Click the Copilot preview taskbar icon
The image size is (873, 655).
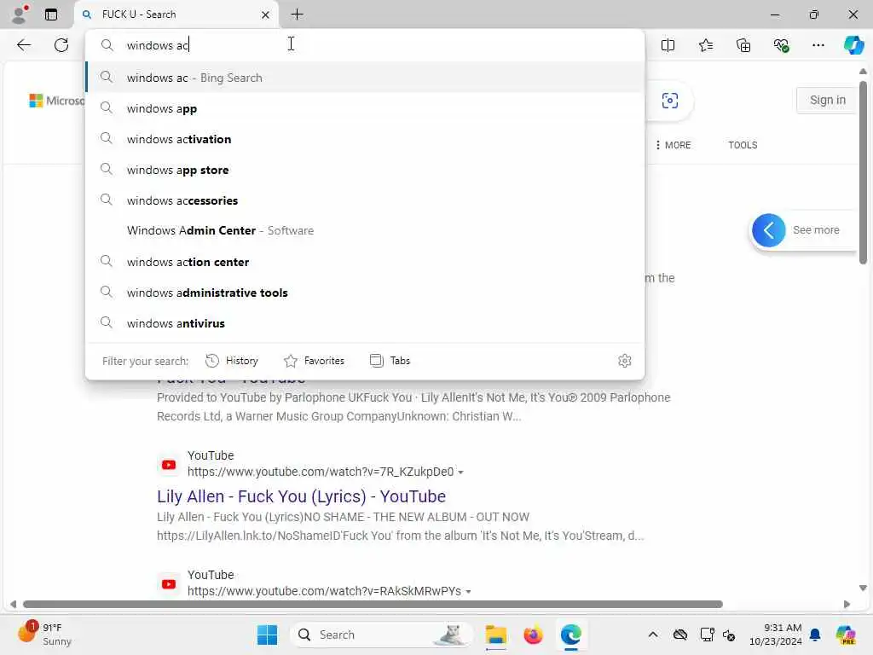(x=846, y=635)
